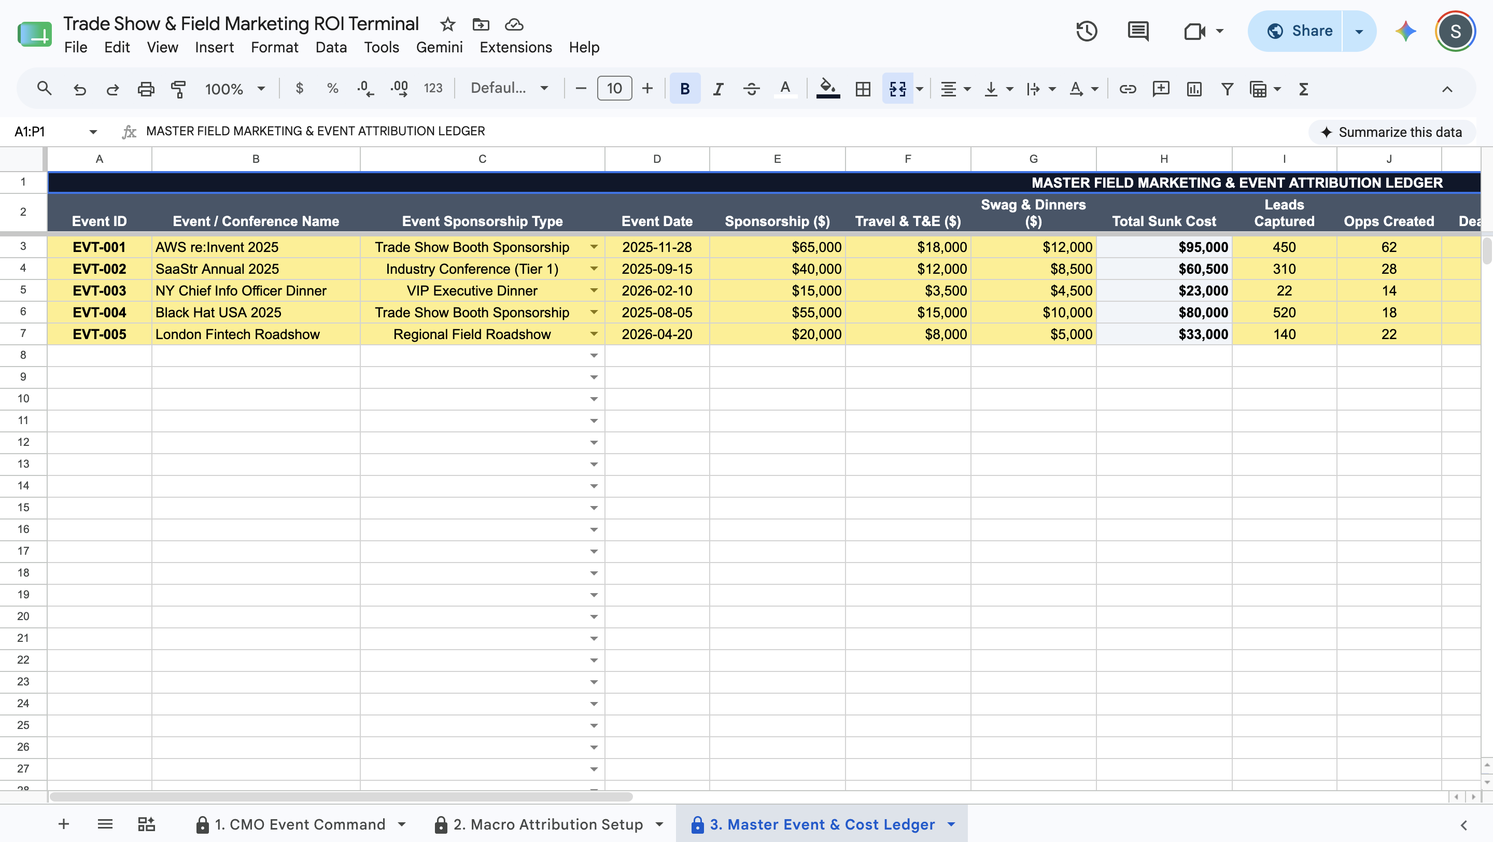The image size is (1493, 842).
Task: Open sponsorship type dropdown for EVT-003
Action: click(594, 290)
